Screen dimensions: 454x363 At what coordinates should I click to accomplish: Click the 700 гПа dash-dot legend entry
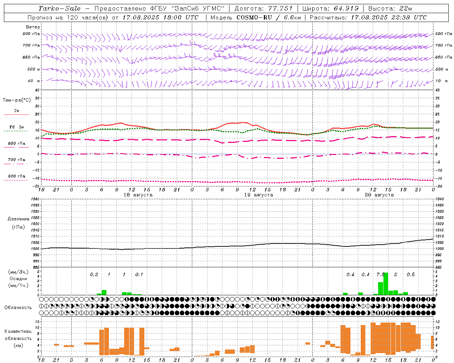pos(17,160)
